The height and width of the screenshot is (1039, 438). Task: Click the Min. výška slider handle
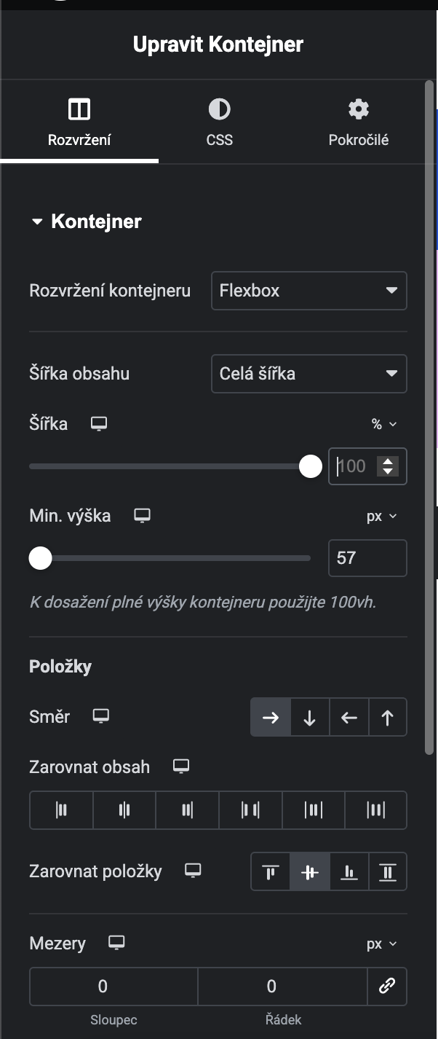[40, 558]
